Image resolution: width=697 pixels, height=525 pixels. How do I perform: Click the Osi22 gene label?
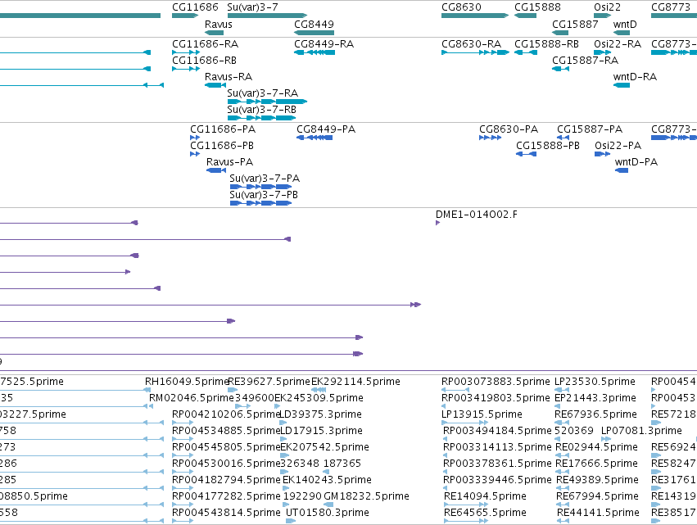point(607,7)
